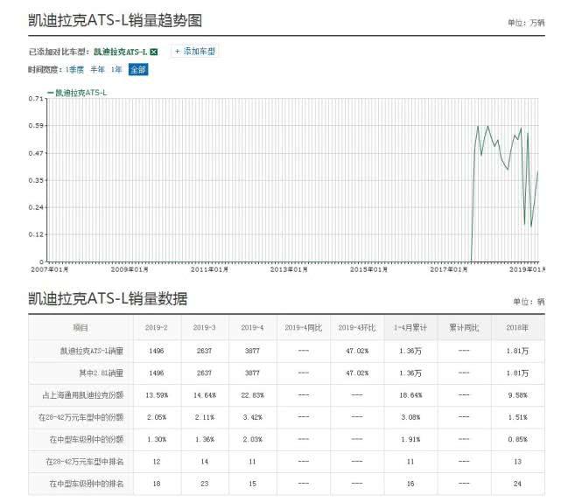Click the 添加车型 add model button
Image resolution: width=561 pixels, height=502 pixels.
195,52
